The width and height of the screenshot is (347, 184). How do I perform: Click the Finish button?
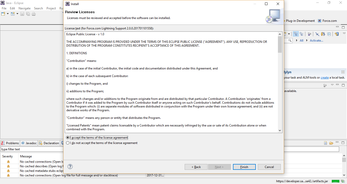tap(244, 167)
